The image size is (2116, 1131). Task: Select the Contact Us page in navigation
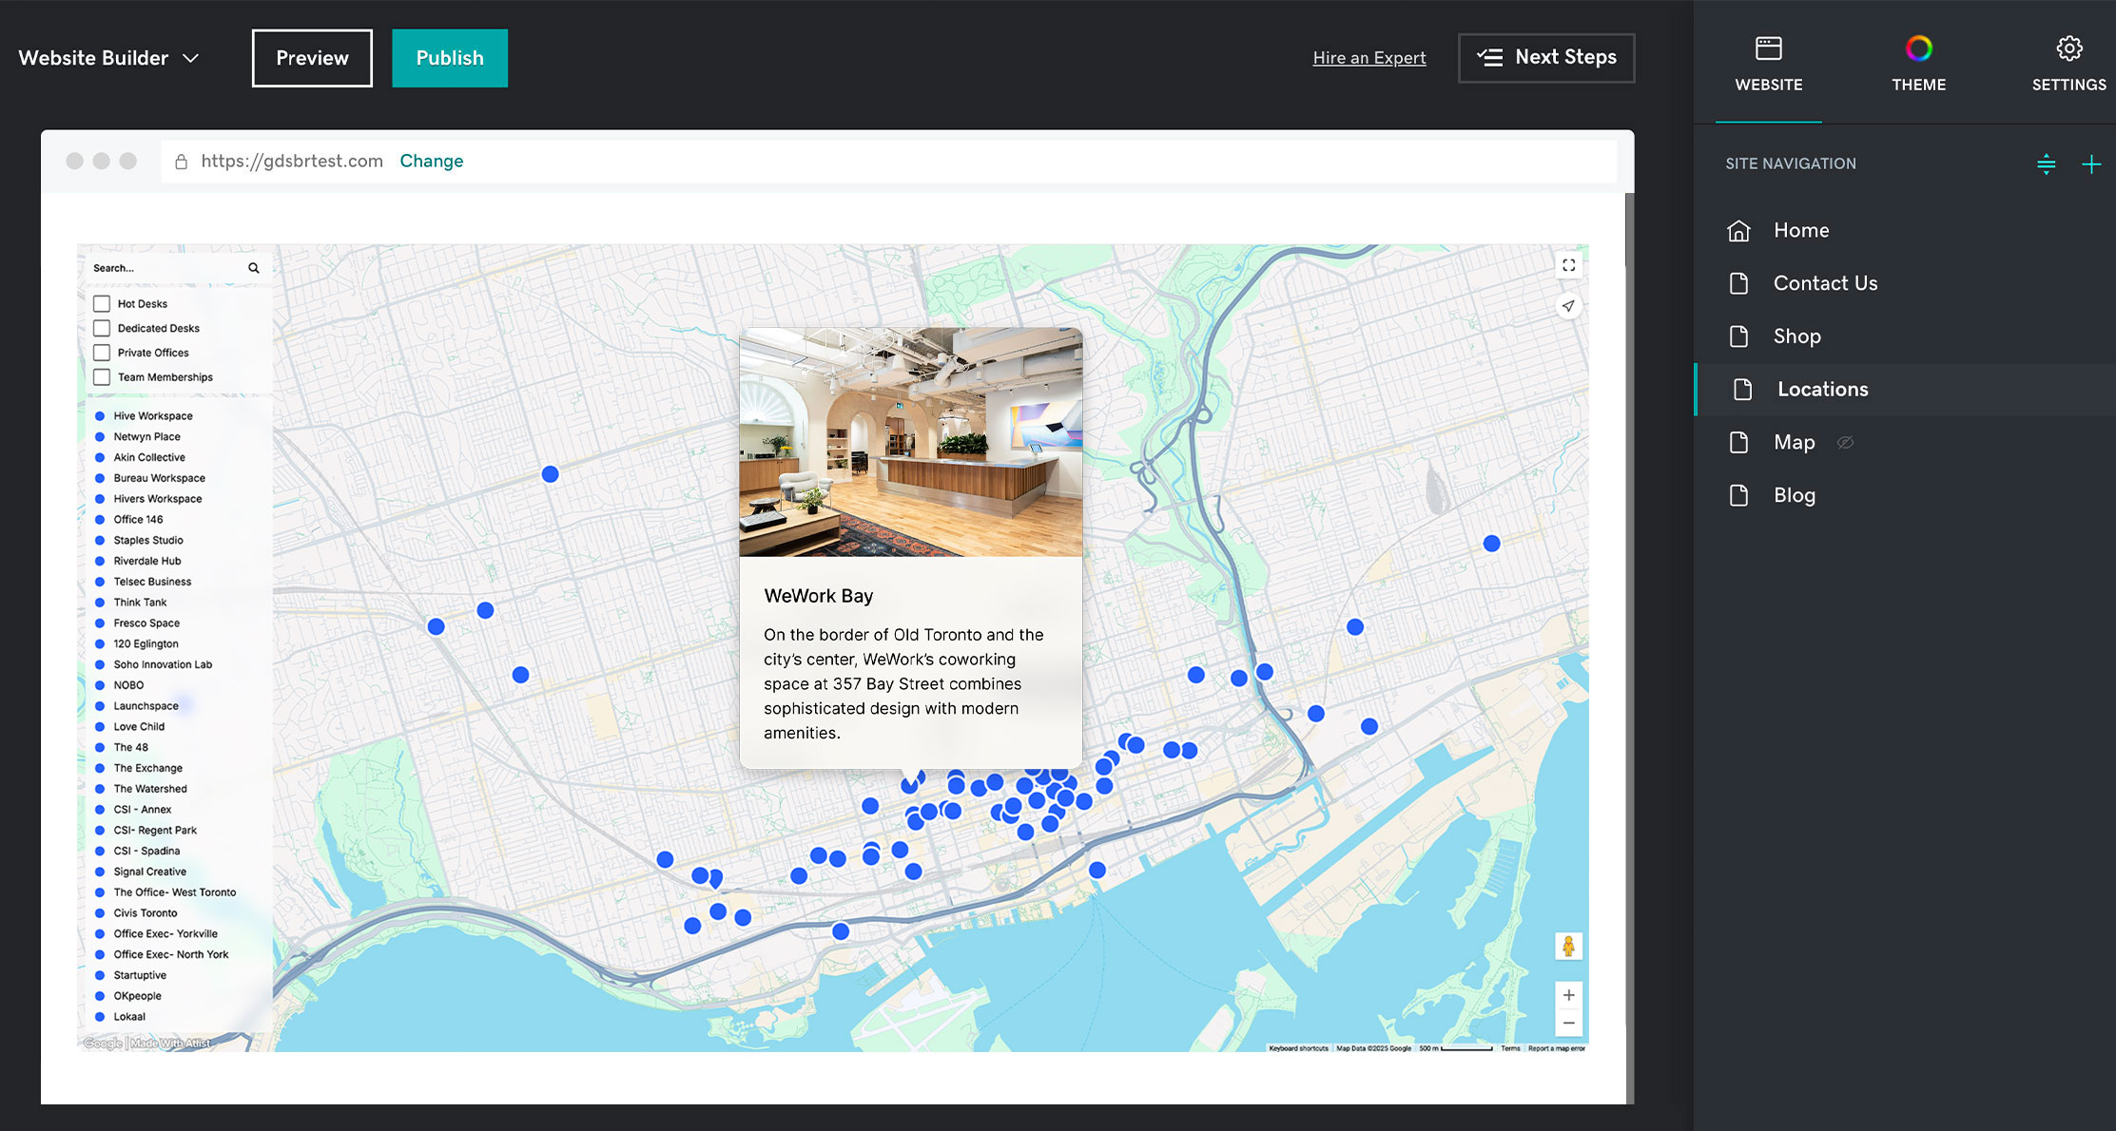pos(1824,283)
